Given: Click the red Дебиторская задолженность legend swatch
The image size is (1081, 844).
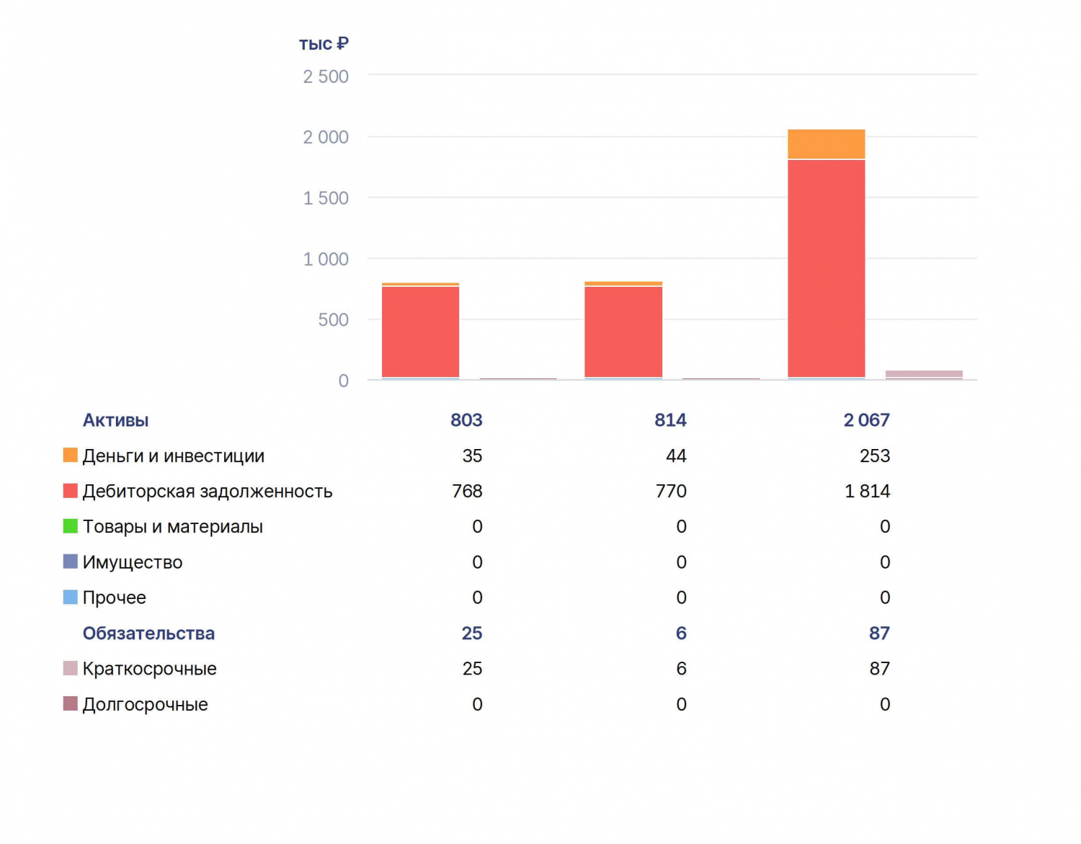Looking at the screenshot, I should click(70, 491).
